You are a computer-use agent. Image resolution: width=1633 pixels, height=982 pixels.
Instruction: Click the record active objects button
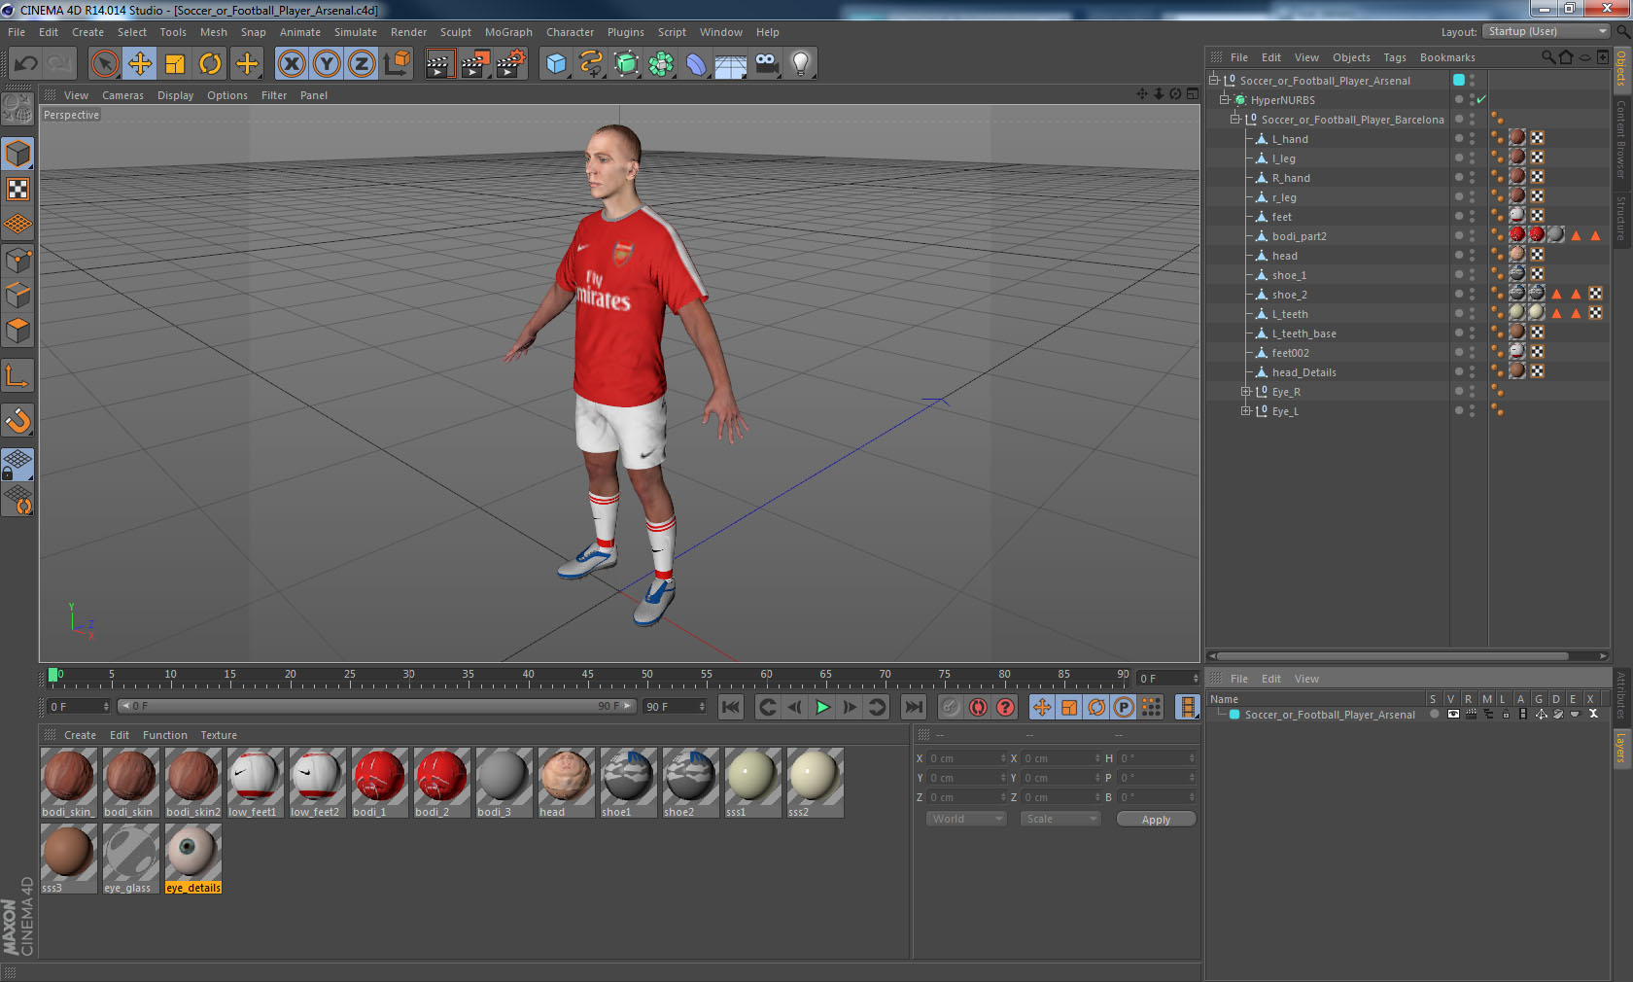coord(951,707)
